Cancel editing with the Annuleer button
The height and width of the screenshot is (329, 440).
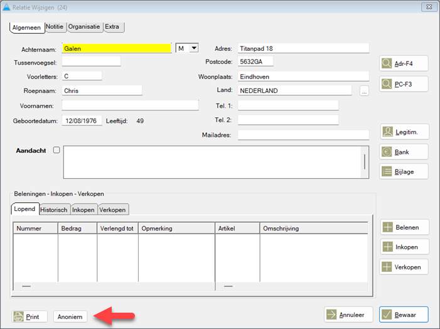coord(349,315)
